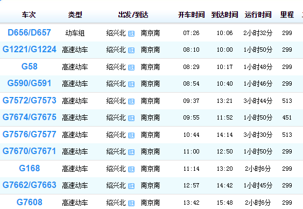303x209 pixels.
Task: Select arrival time 12:50
Action: 224,151
